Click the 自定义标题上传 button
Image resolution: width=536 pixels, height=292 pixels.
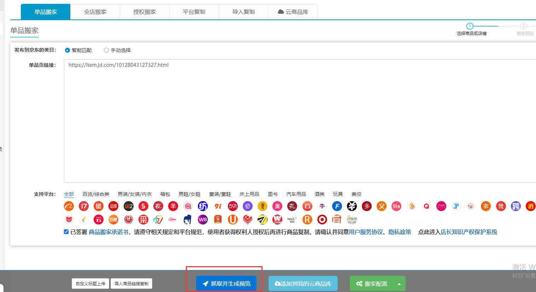[x=90, y=284]
